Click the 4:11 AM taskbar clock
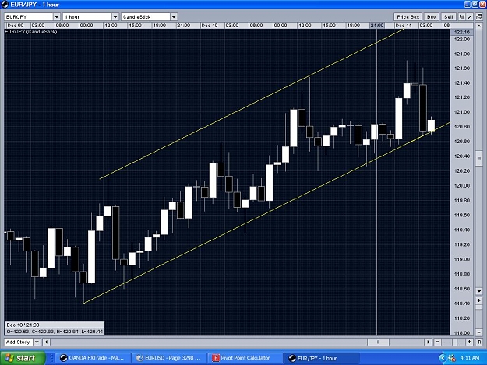The image size is (487, 365). (470, 358)
